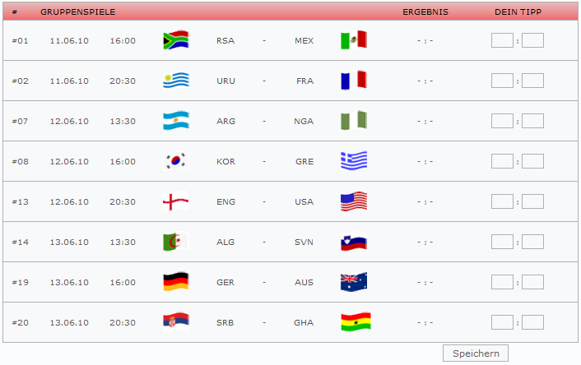Select the Slovenia flag icon
This screenshot has width=581, height=365.
pos(354,242)
